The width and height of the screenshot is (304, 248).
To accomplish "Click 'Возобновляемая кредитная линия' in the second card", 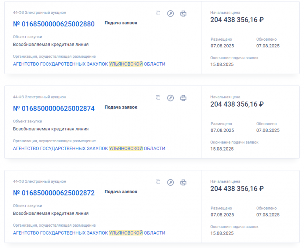I will [x=51, y=129].
